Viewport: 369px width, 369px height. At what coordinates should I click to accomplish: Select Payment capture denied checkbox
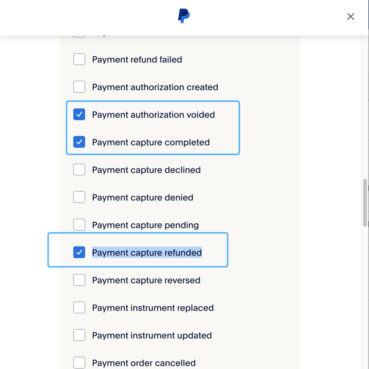(79, 197)
